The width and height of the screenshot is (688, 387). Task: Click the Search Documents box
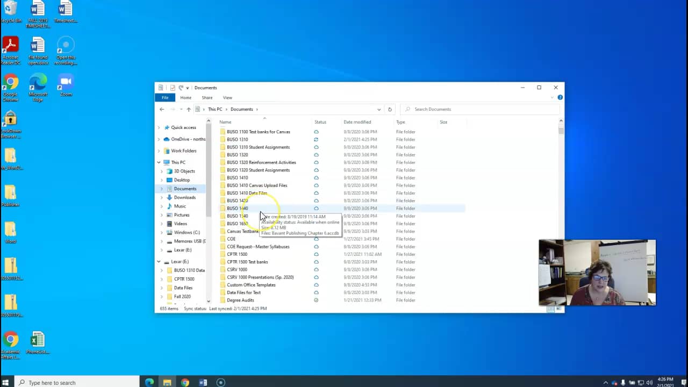(x=481, y=109)
